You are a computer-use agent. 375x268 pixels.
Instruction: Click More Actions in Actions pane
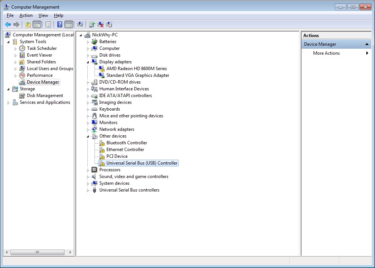point(326,53)
